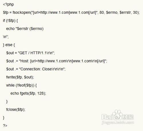
Task: Click the opening <?php tag
Action: pyautogui.click(x=8, y=5)
